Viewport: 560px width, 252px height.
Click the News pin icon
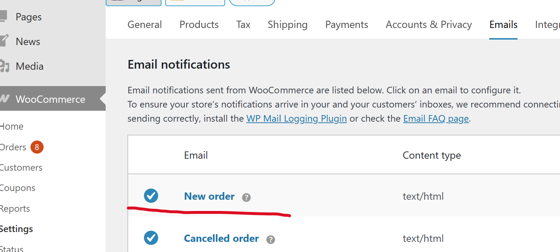tap(3, 41)
